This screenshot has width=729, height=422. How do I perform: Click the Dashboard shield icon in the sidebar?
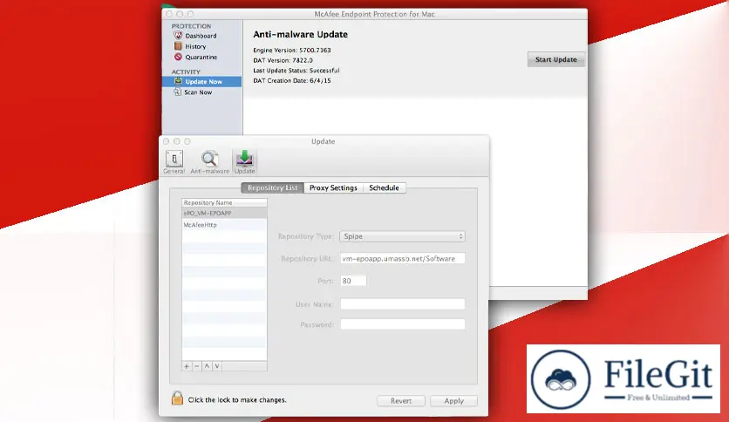click(178, 36)
